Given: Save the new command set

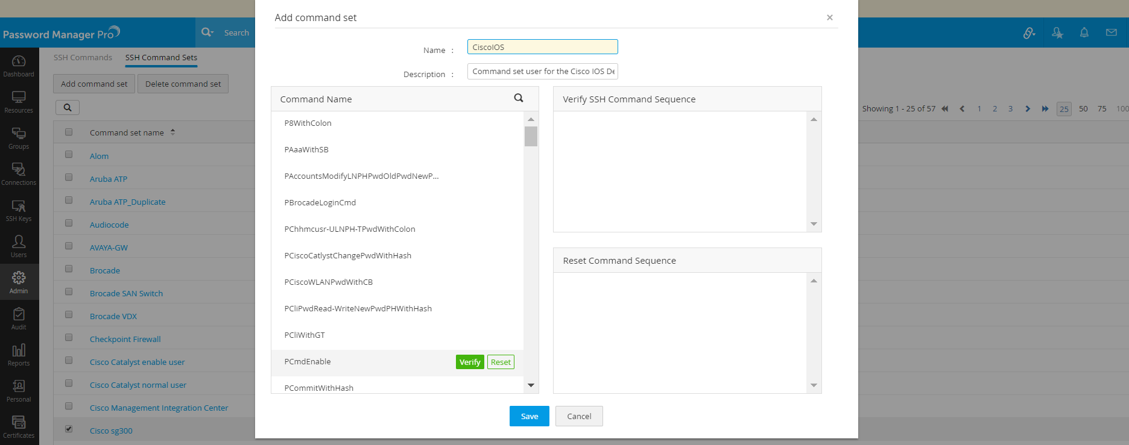Looking at the screenshot, I should point(529,416).
